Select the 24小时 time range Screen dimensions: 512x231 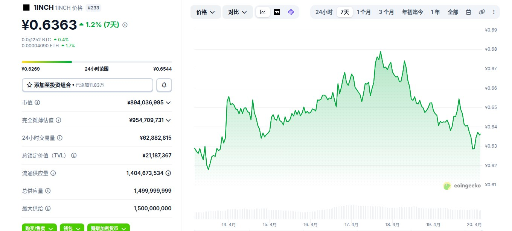(x=324, y=12)
